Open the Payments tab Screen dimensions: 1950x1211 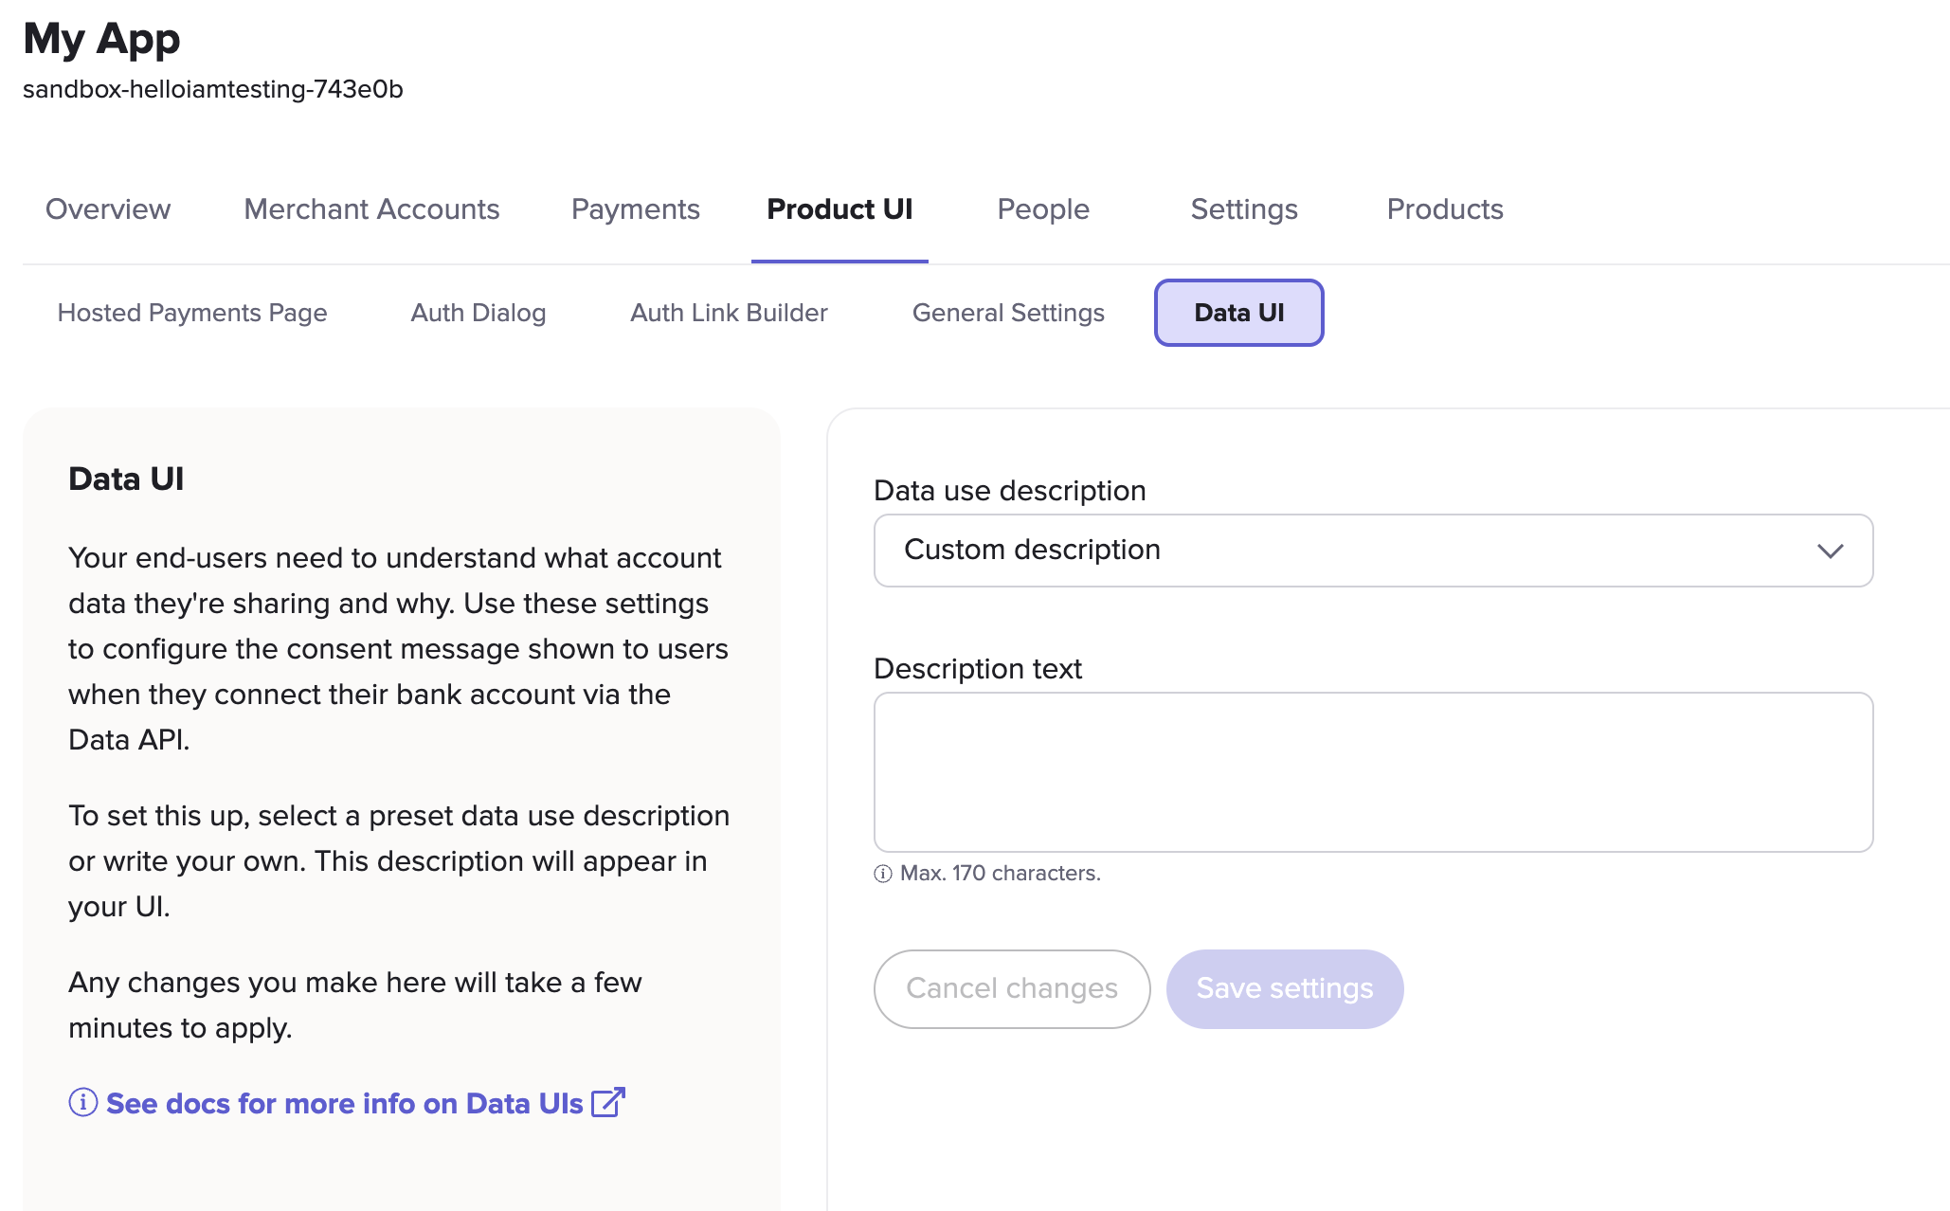635,209
